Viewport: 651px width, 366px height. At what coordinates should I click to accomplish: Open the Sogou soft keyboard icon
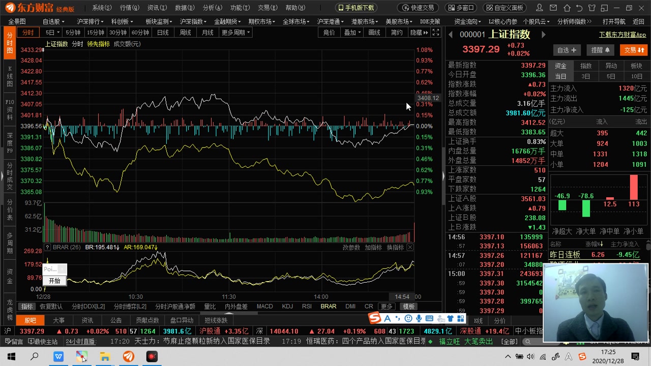(x=429, y=318)
